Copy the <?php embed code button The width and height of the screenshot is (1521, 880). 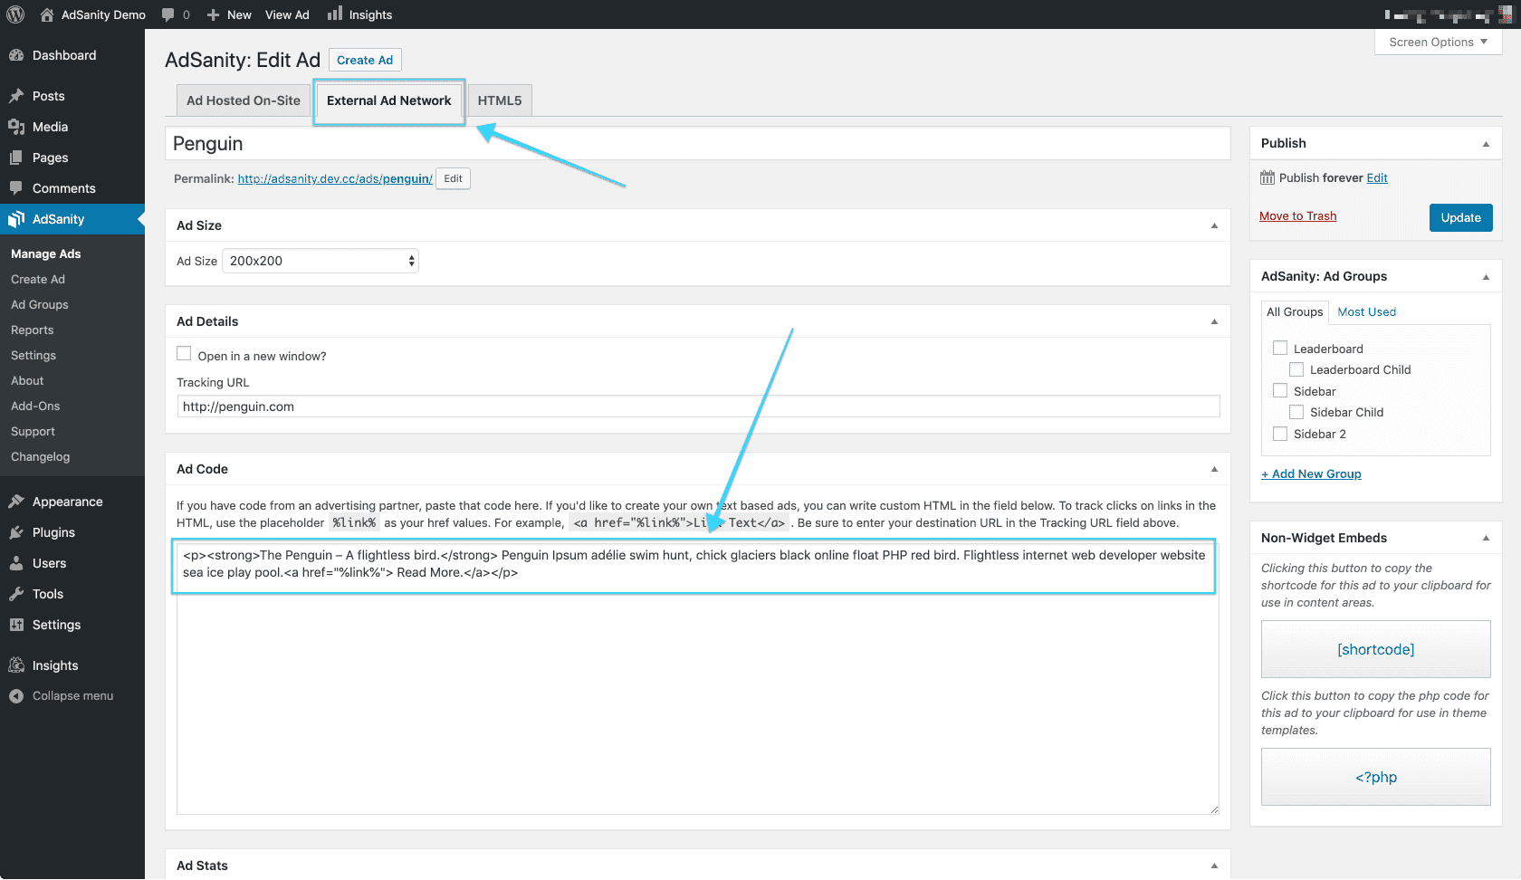(x=1376, y=777)
